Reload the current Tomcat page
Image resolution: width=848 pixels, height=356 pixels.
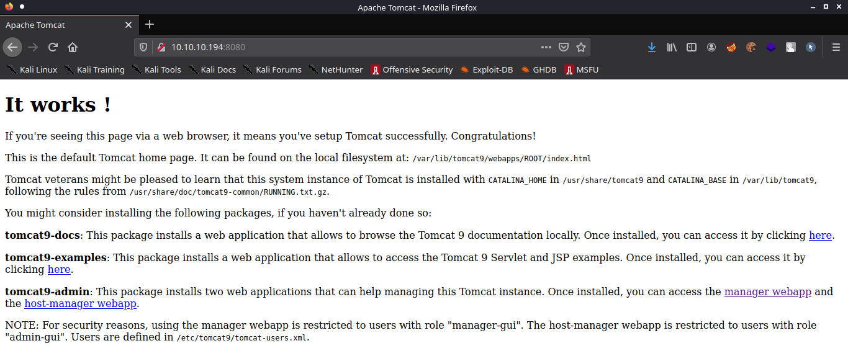tap(53, 47)
